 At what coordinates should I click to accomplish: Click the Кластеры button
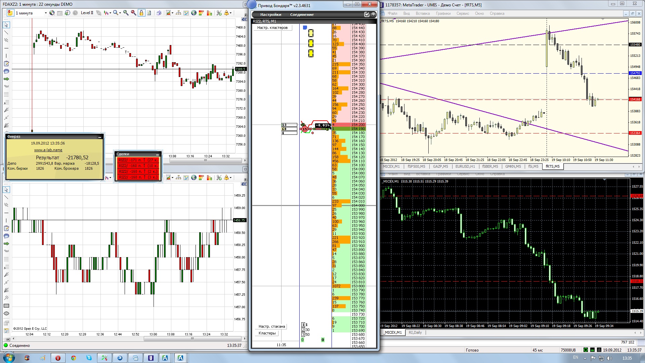[x=267, y=333]
